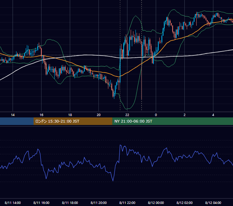Screen dimensions: 233x206
Task: Click the 8/11 16:00 label on the oscillator axis
Action: tap(41, 203)
